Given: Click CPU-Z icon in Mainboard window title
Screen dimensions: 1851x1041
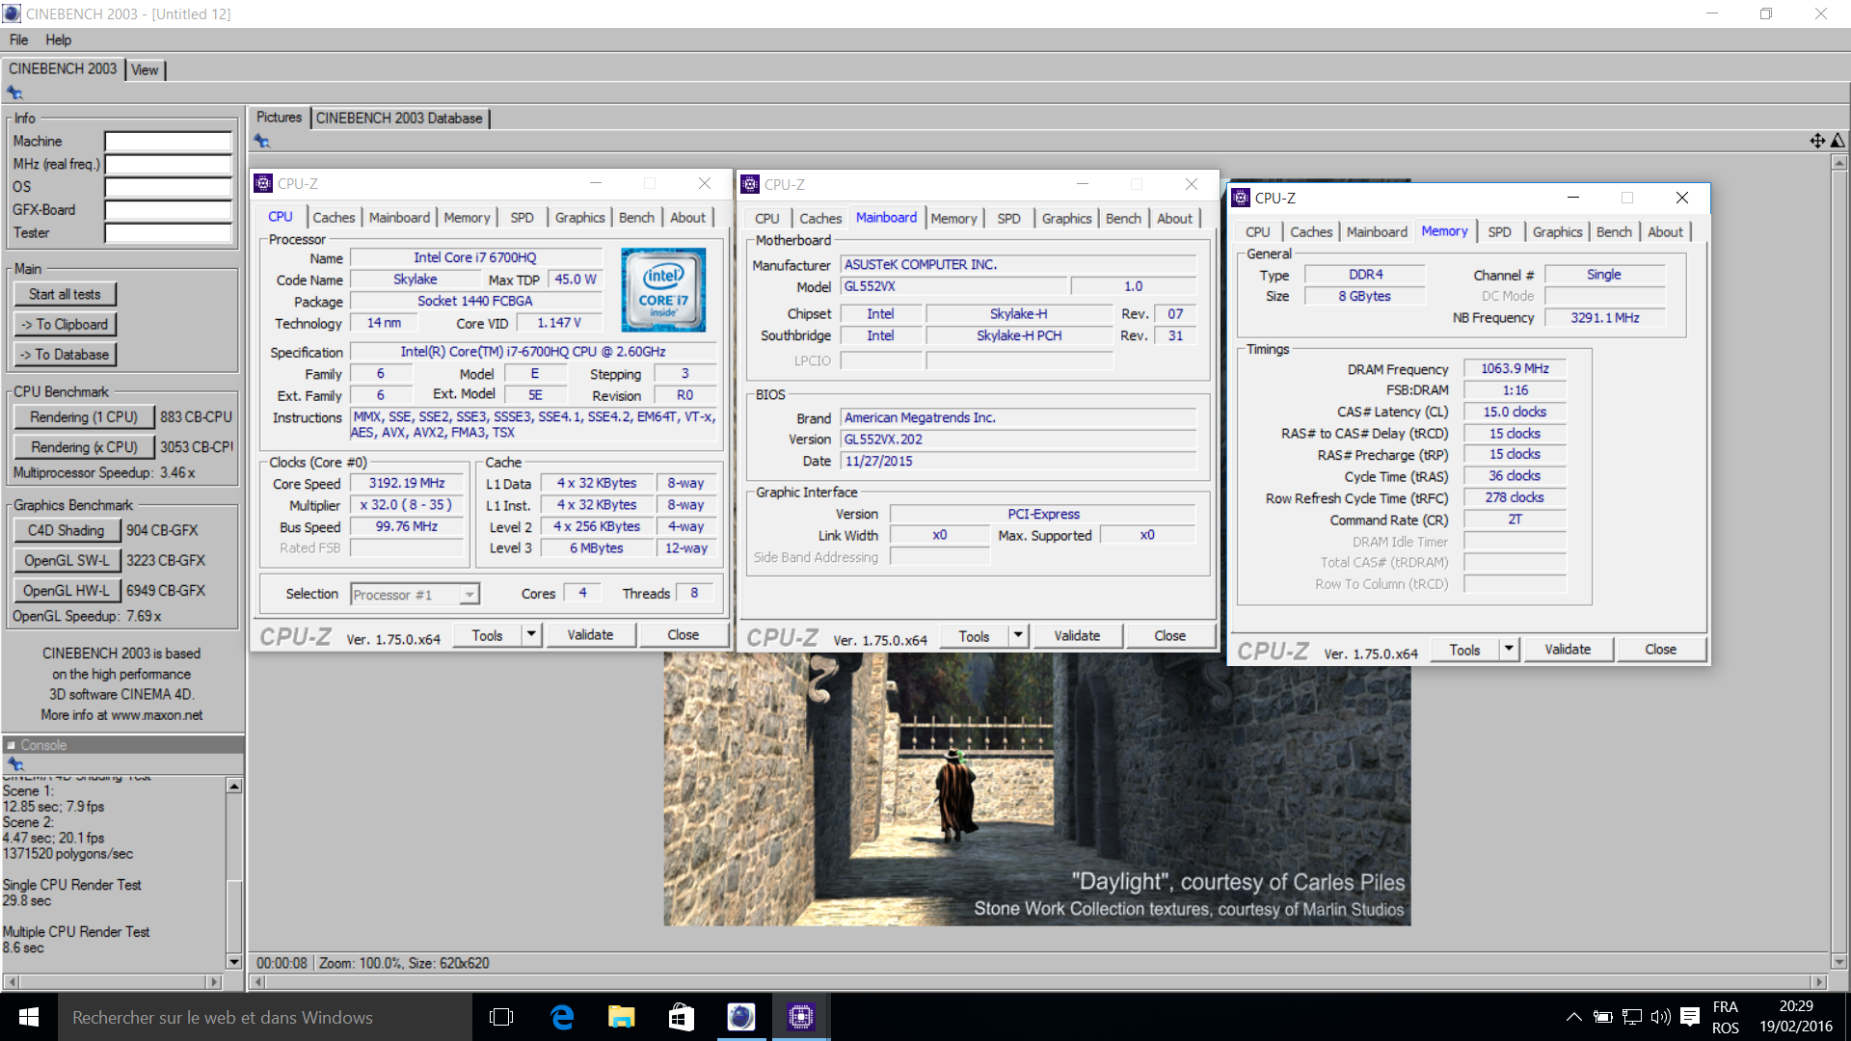Looking at the screenshot, I should coord(750,184).
